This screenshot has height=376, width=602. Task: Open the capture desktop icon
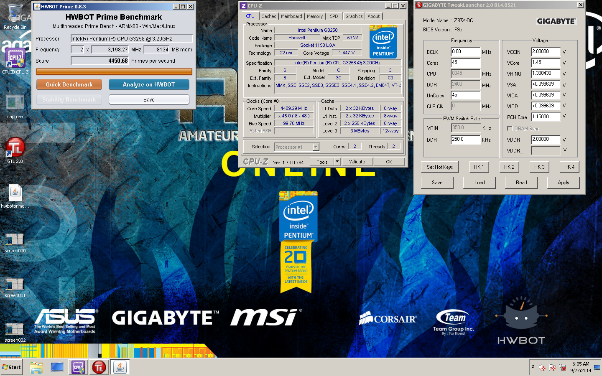tap(15, 107)
